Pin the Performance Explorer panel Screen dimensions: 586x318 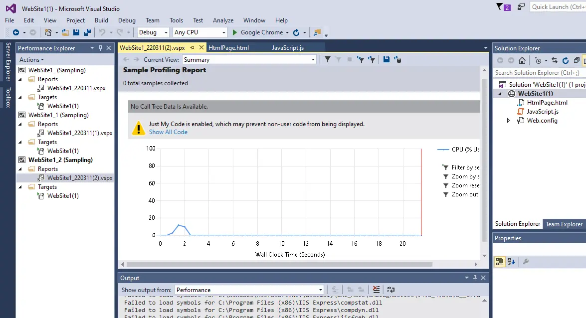coord(101,48)
